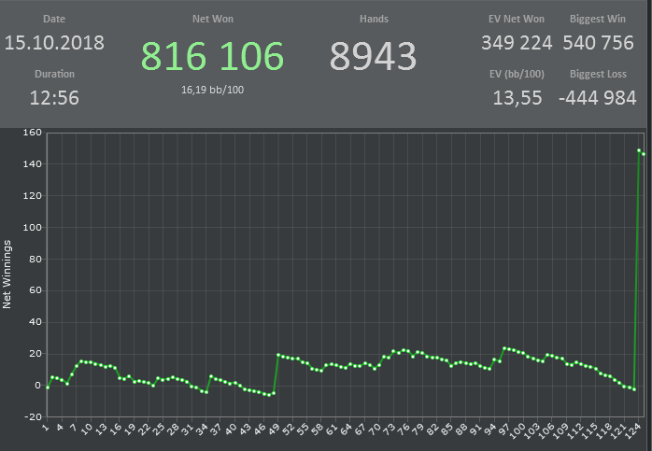652x451 pixels.
Task: Click the x-axis label 97
Action: [504, 429]
